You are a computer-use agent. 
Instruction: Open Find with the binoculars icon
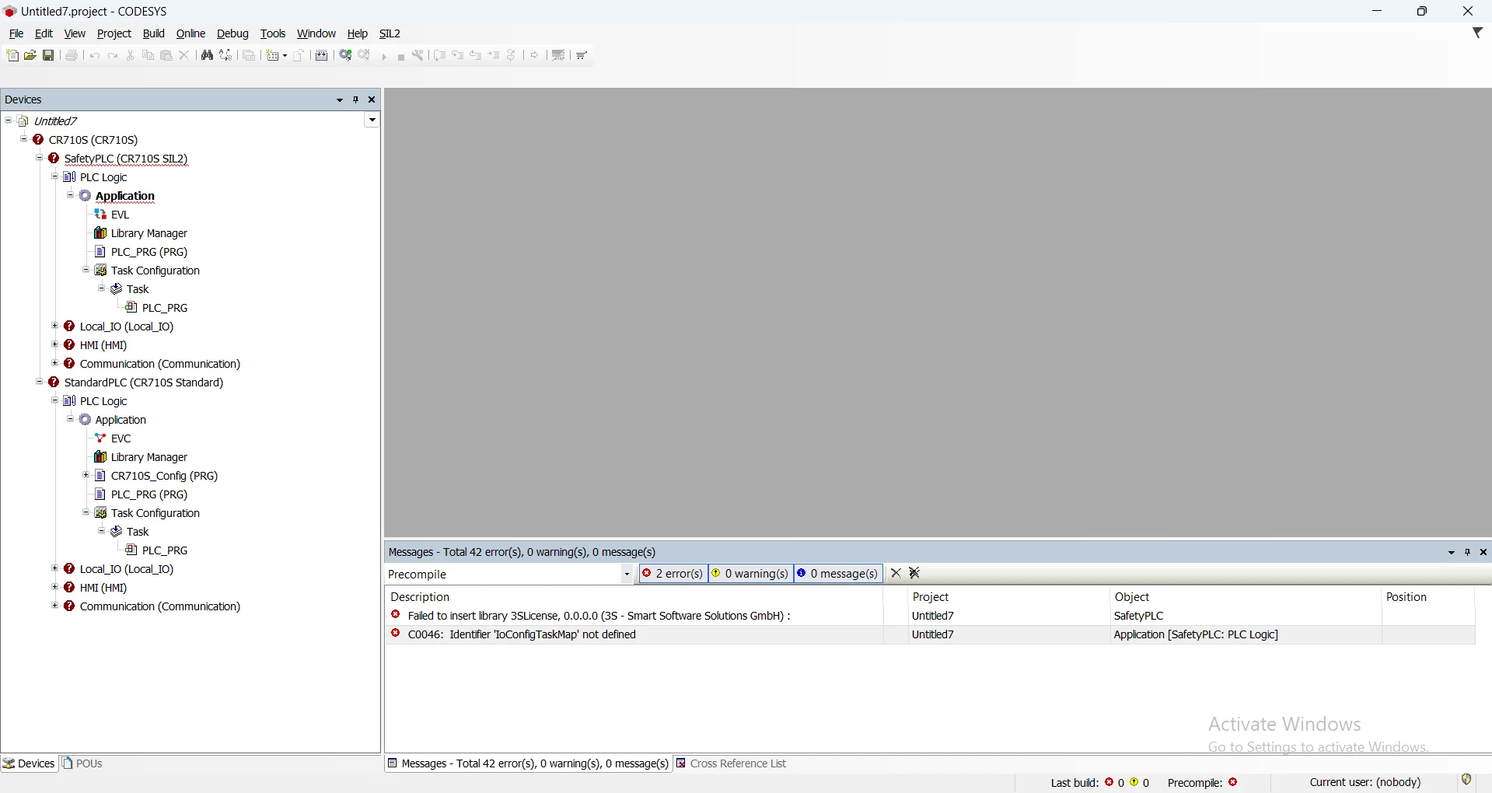208,55
